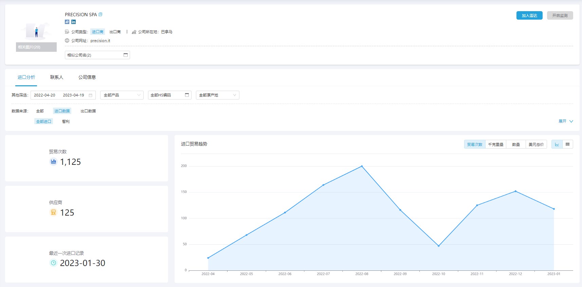The image size is (582, 287).
Task: Click the 进口贸易趋势 chart title
Action: (x=194, y=144)
